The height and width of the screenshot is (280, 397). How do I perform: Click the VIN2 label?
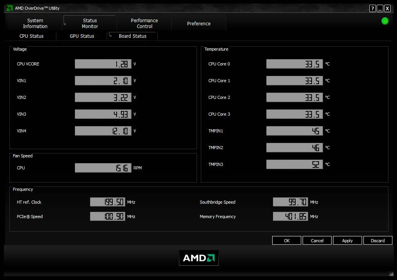point(21,97)
